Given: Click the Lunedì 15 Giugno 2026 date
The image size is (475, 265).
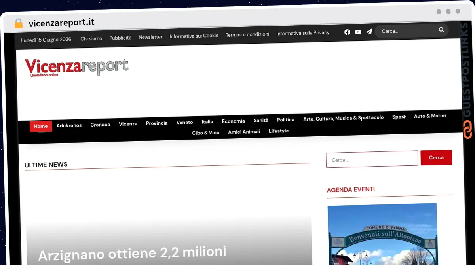Looking at the screenshot, I should pos(46,40).
